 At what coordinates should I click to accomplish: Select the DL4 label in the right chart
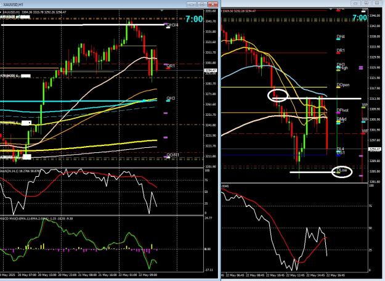(x=340, y=149)
